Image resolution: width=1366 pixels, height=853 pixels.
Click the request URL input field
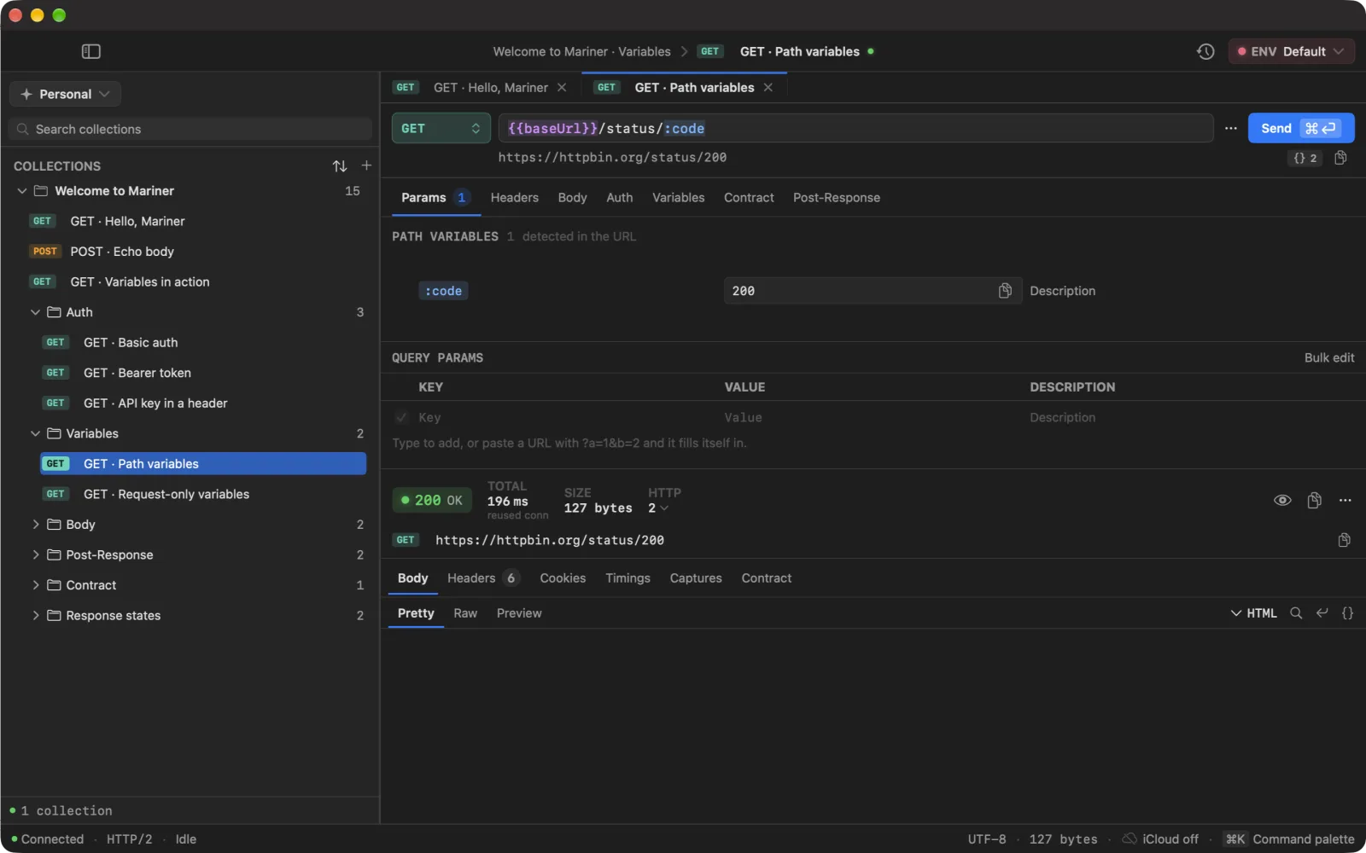pyautogui.click(x=855, y=128)
